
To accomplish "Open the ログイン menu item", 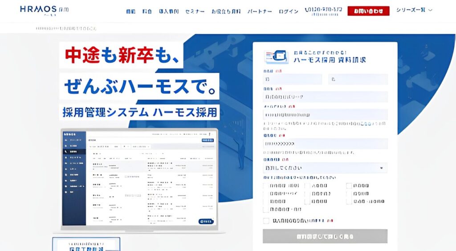I will pyautogui.click(x=289, y=11).
